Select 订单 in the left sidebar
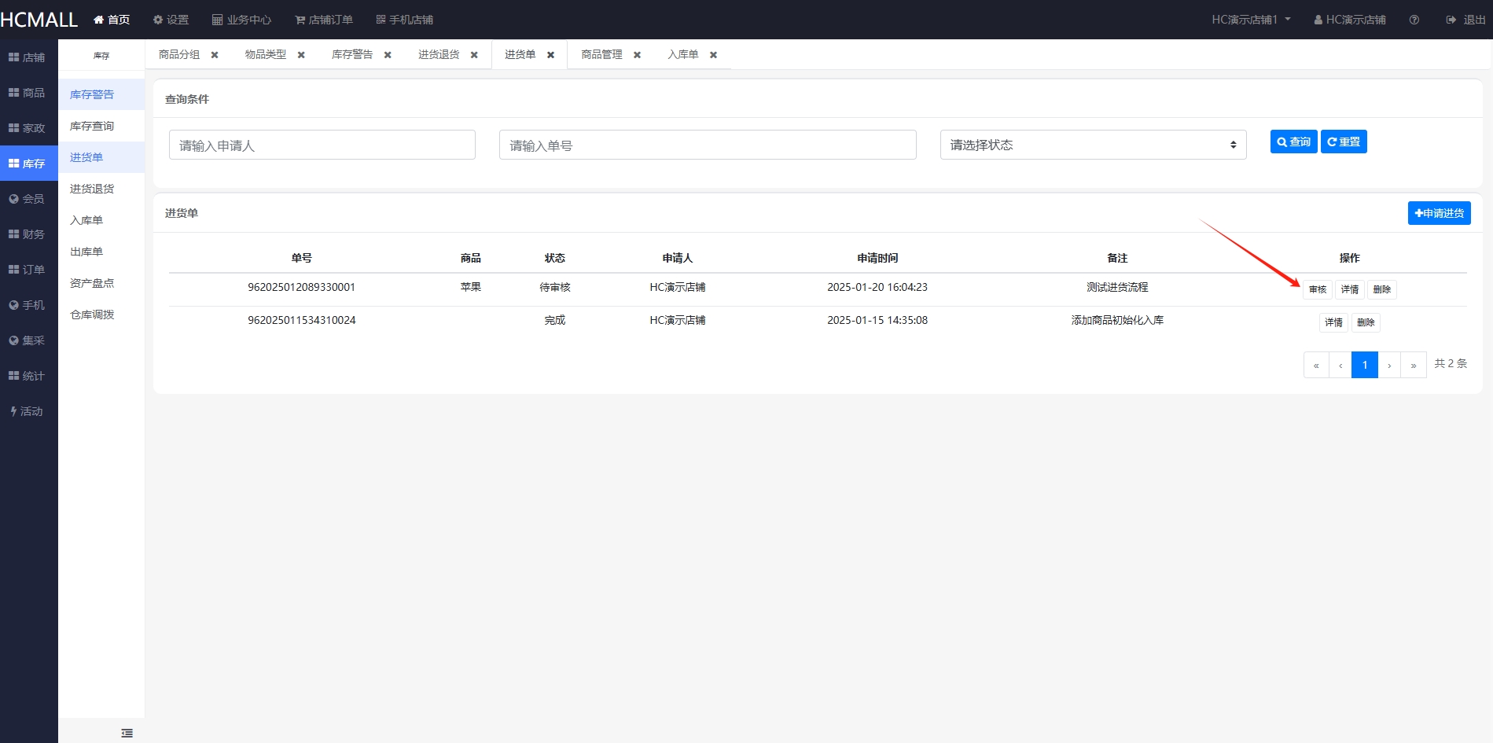This screenshot has width=1493, height=743. [29, 270]
